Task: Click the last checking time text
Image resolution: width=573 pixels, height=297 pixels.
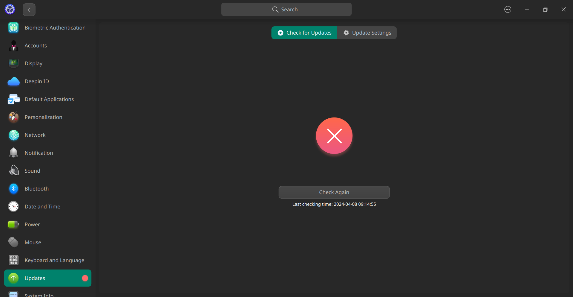Action: coord(334,204)
